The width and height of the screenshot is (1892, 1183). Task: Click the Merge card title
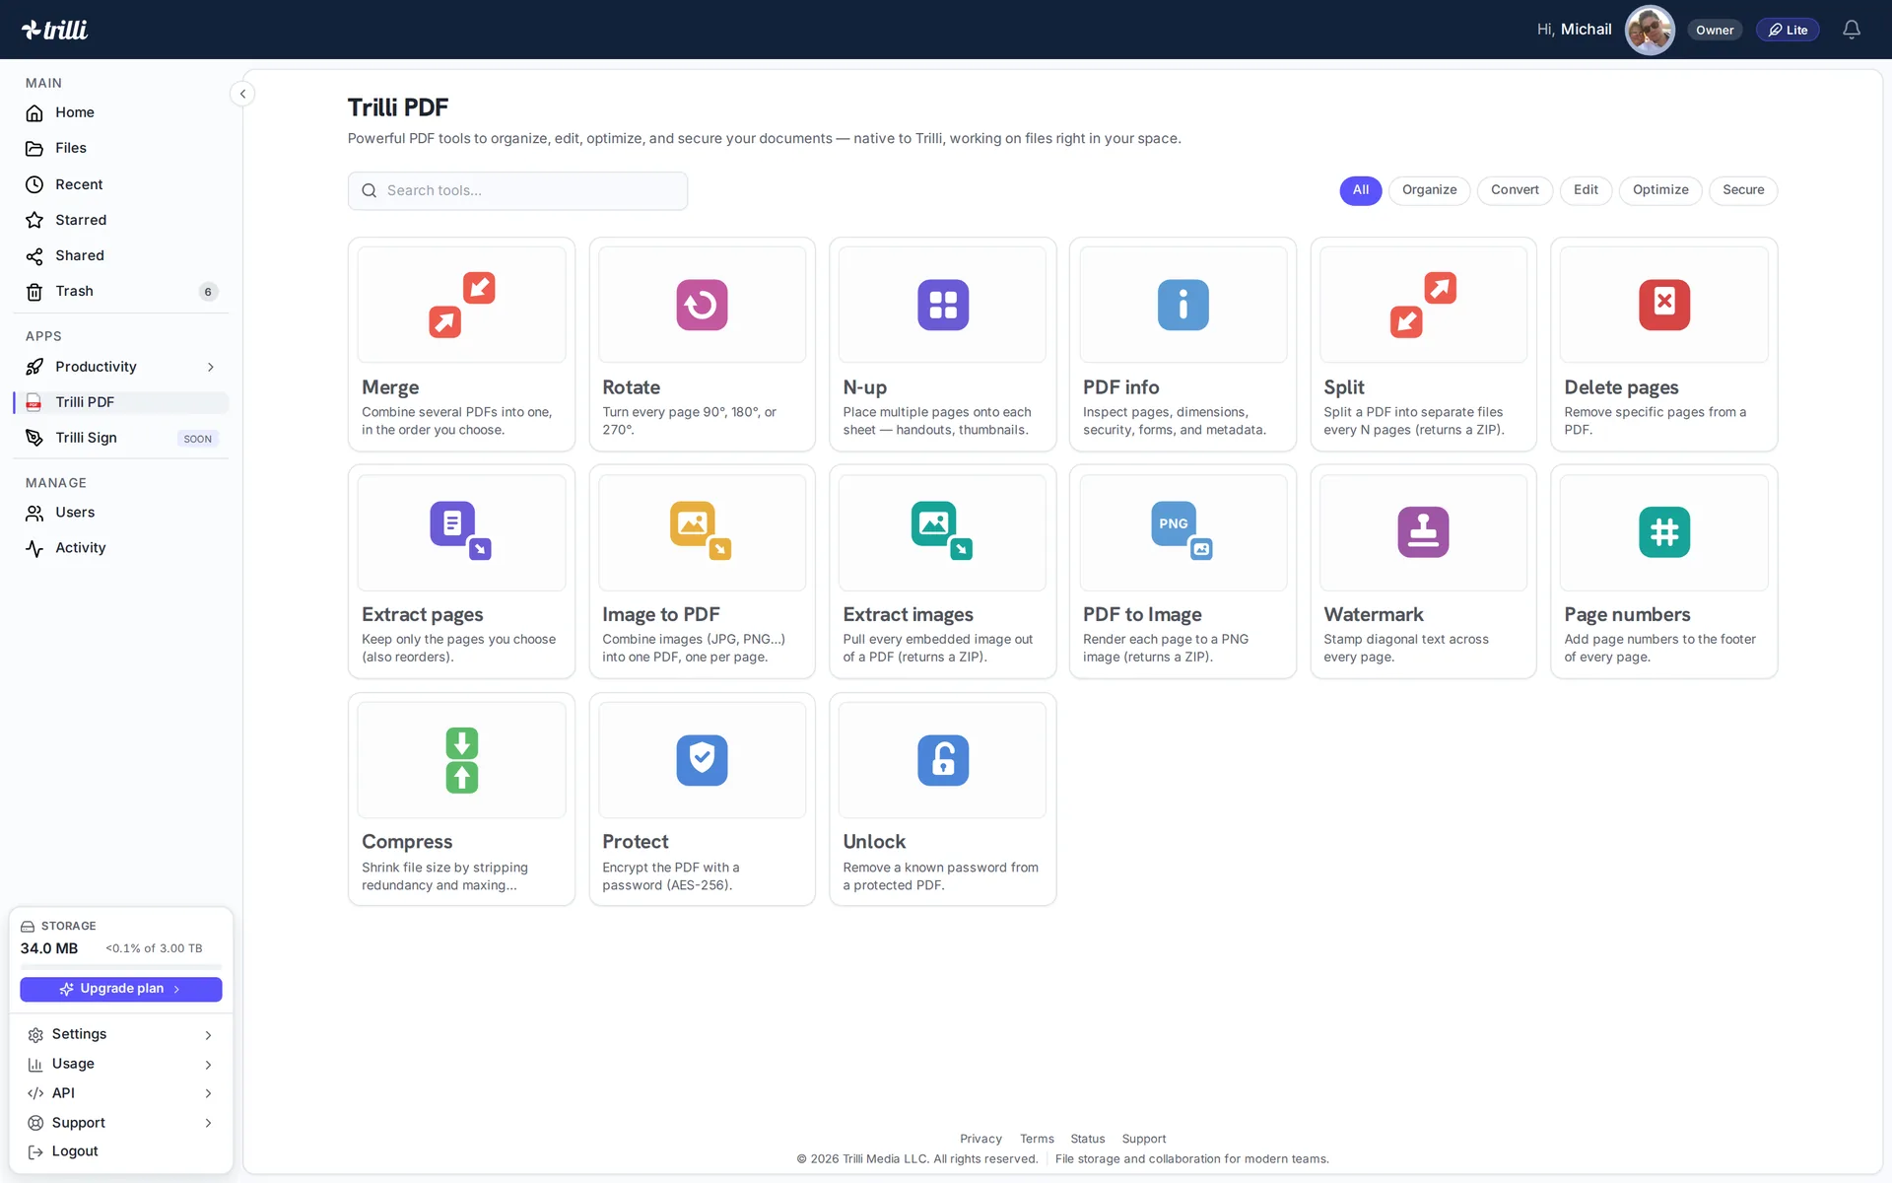click(x=390, y=387)
